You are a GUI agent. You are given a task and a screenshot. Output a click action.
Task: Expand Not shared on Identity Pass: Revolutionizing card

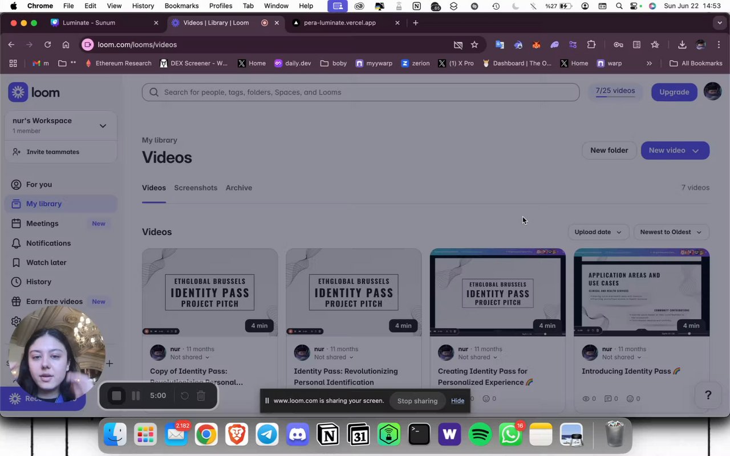(x=333, y=357)
